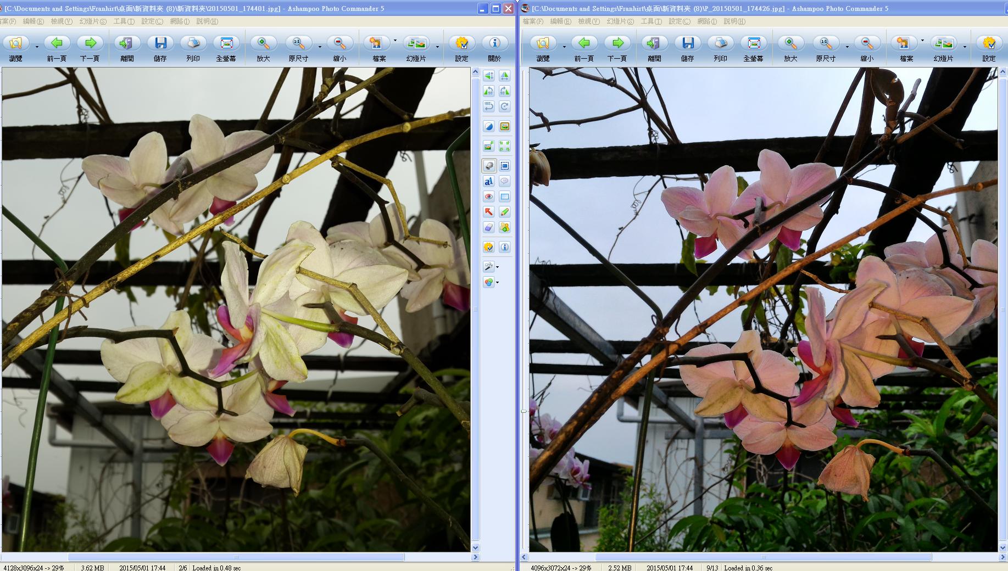
Task: Open 設定(C) menu in left window
Action: (152, 21)
